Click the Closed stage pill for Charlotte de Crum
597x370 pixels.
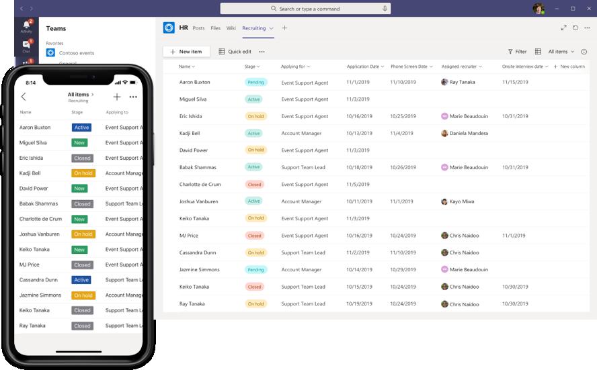click(254, 185)
